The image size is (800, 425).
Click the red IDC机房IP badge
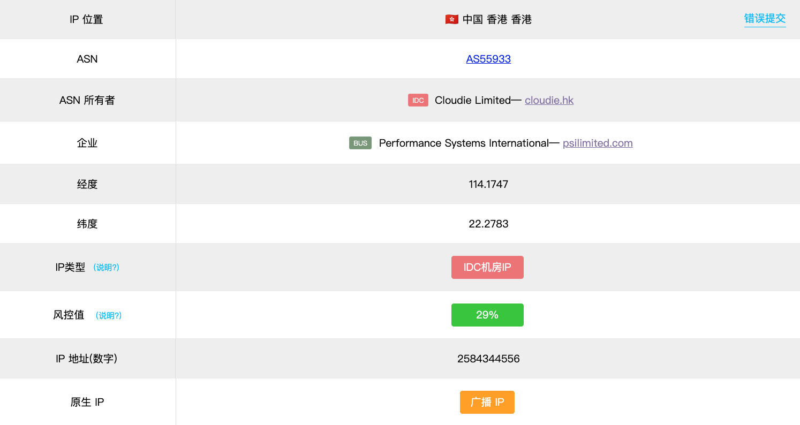[x=487, y=267]
